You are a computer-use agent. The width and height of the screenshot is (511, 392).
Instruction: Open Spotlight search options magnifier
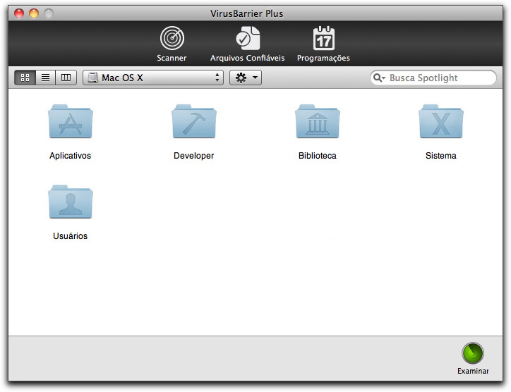click(x=379, y=78)
